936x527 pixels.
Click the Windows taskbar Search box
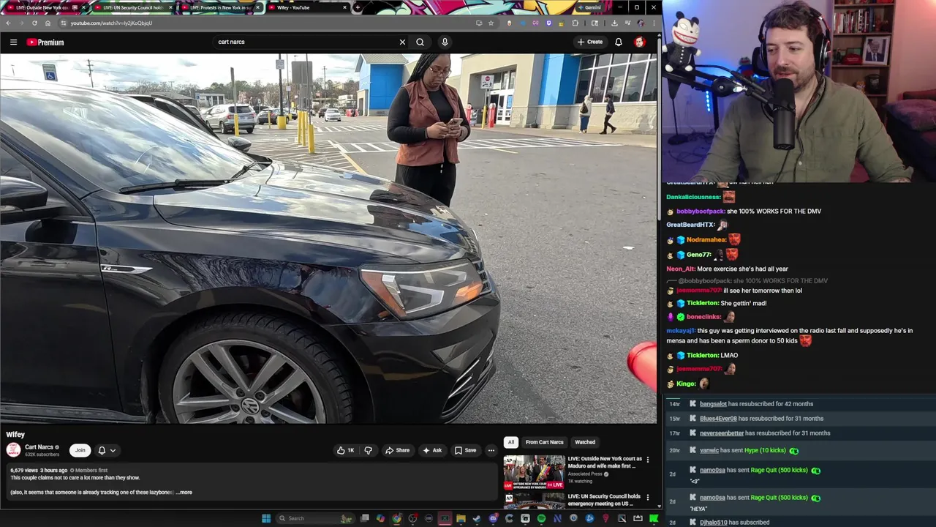[x=314, y=518]
